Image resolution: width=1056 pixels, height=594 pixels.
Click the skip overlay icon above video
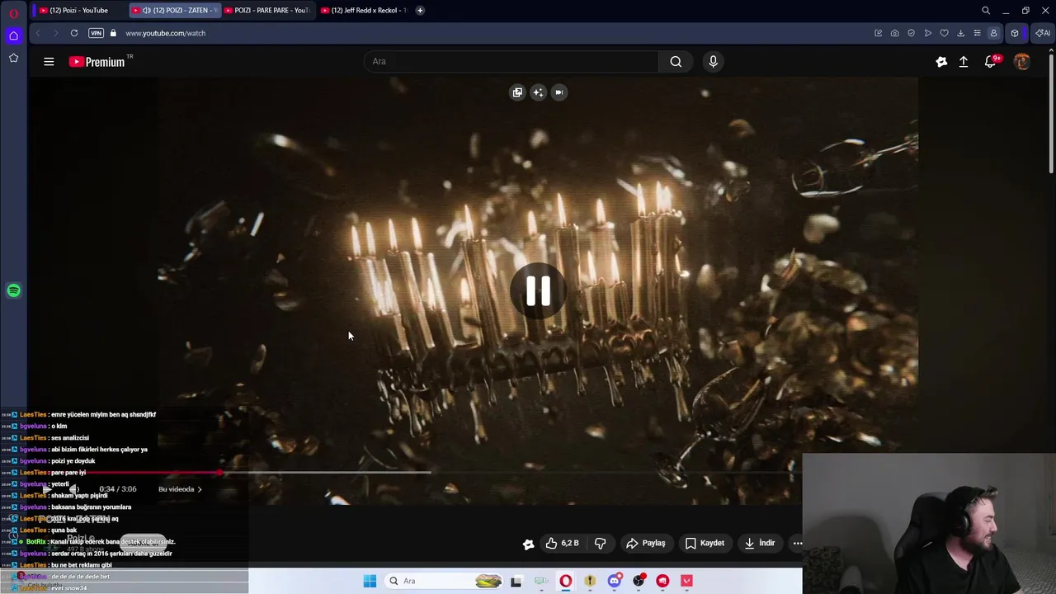click(x=559, y=92)
